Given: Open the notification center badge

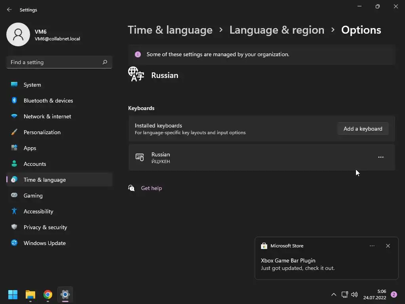Looking at the screenshot, I should (394, 294).
